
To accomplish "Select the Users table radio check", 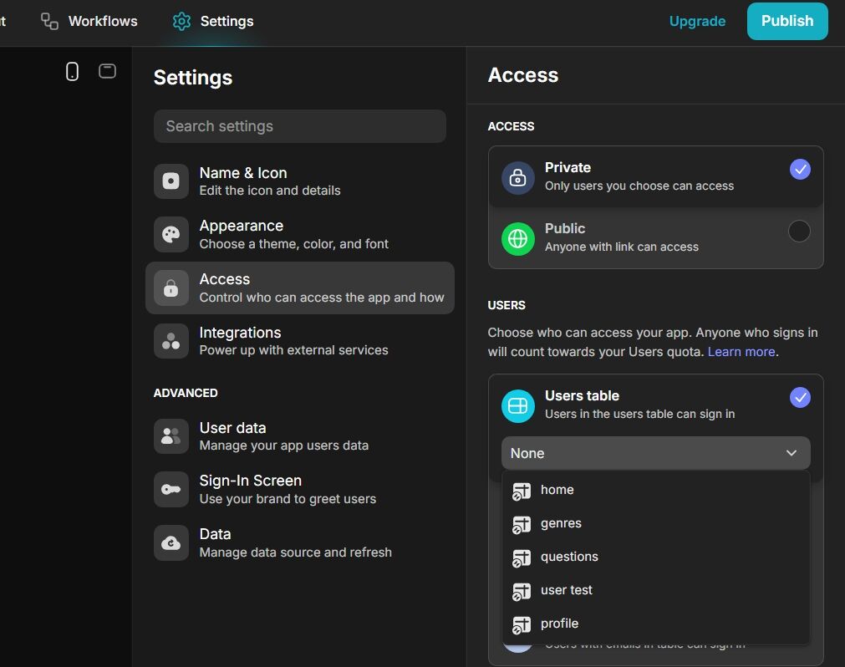I will (800, 398).
